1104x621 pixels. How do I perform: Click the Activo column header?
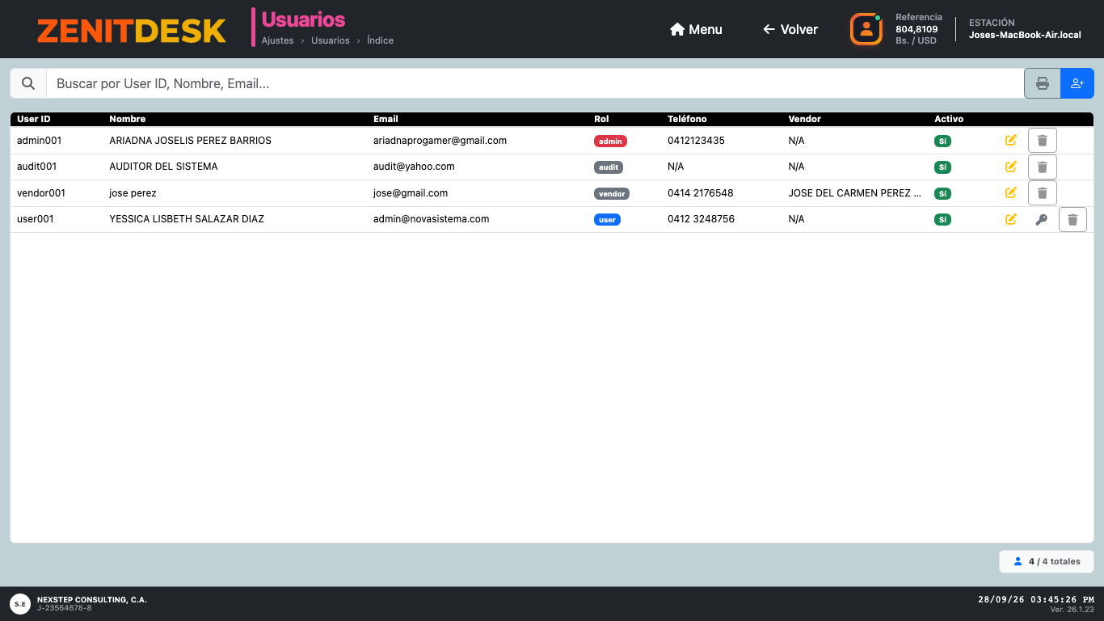click(949, 119)
